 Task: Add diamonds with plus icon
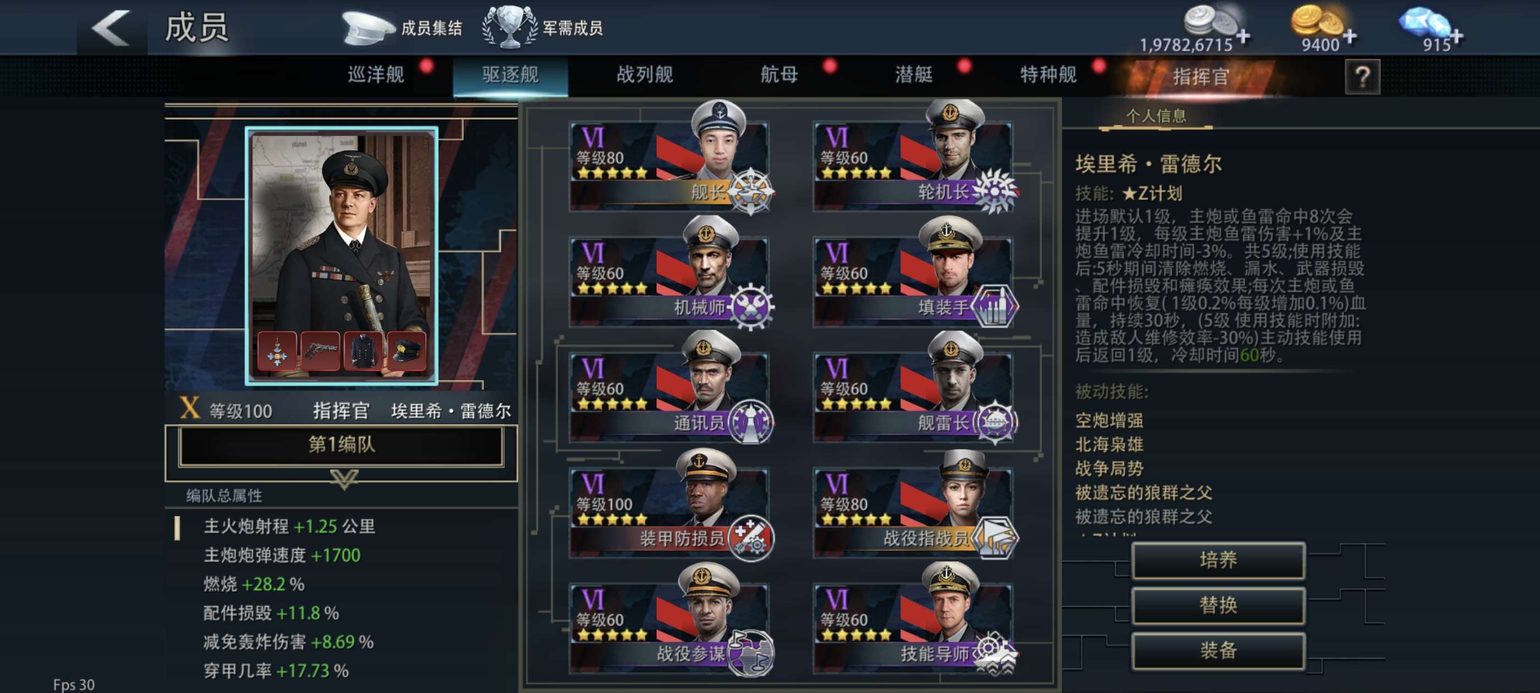point(1456,37)
